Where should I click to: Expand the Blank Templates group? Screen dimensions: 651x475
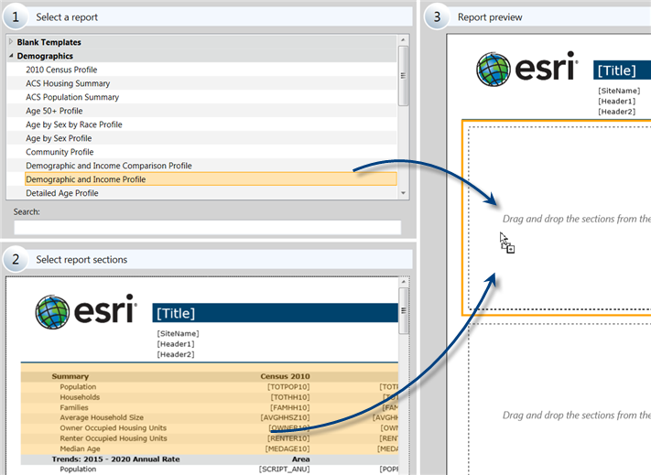click(11, 42)
